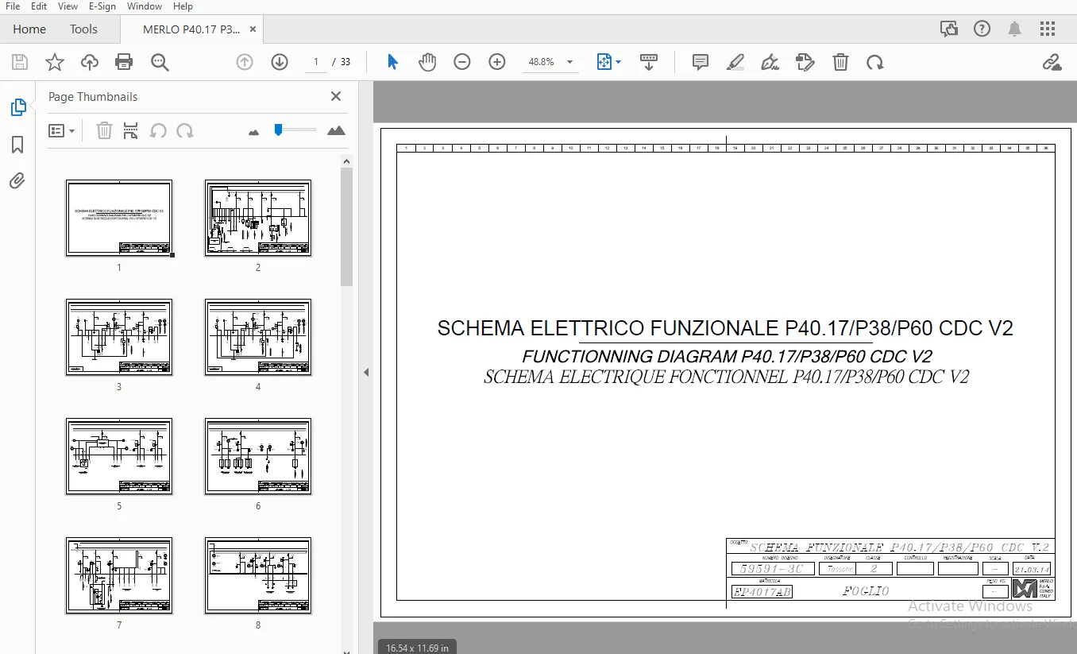Viewport: 1077px width, 654px height.
Task: Select page 3 thumbnail
Action: pyautogui.click(x=119, y=337)
